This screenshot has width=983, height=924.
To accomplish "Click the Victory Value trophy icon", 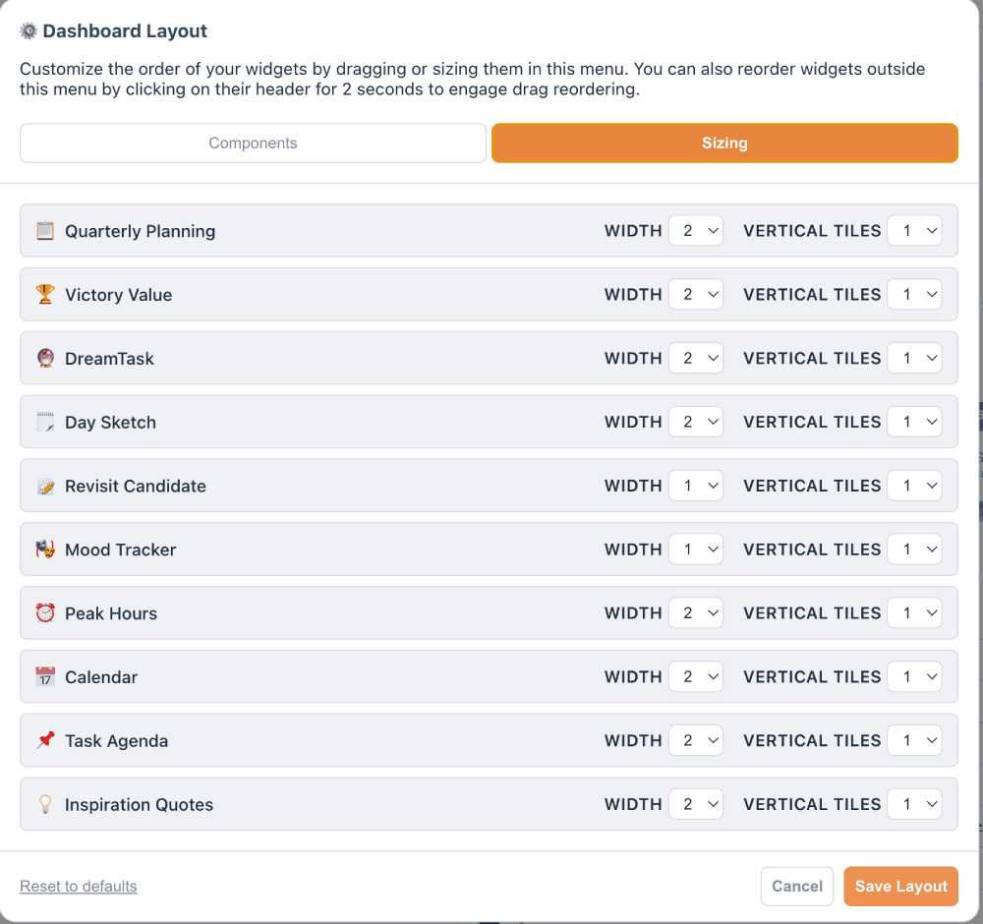I will 45,295.
